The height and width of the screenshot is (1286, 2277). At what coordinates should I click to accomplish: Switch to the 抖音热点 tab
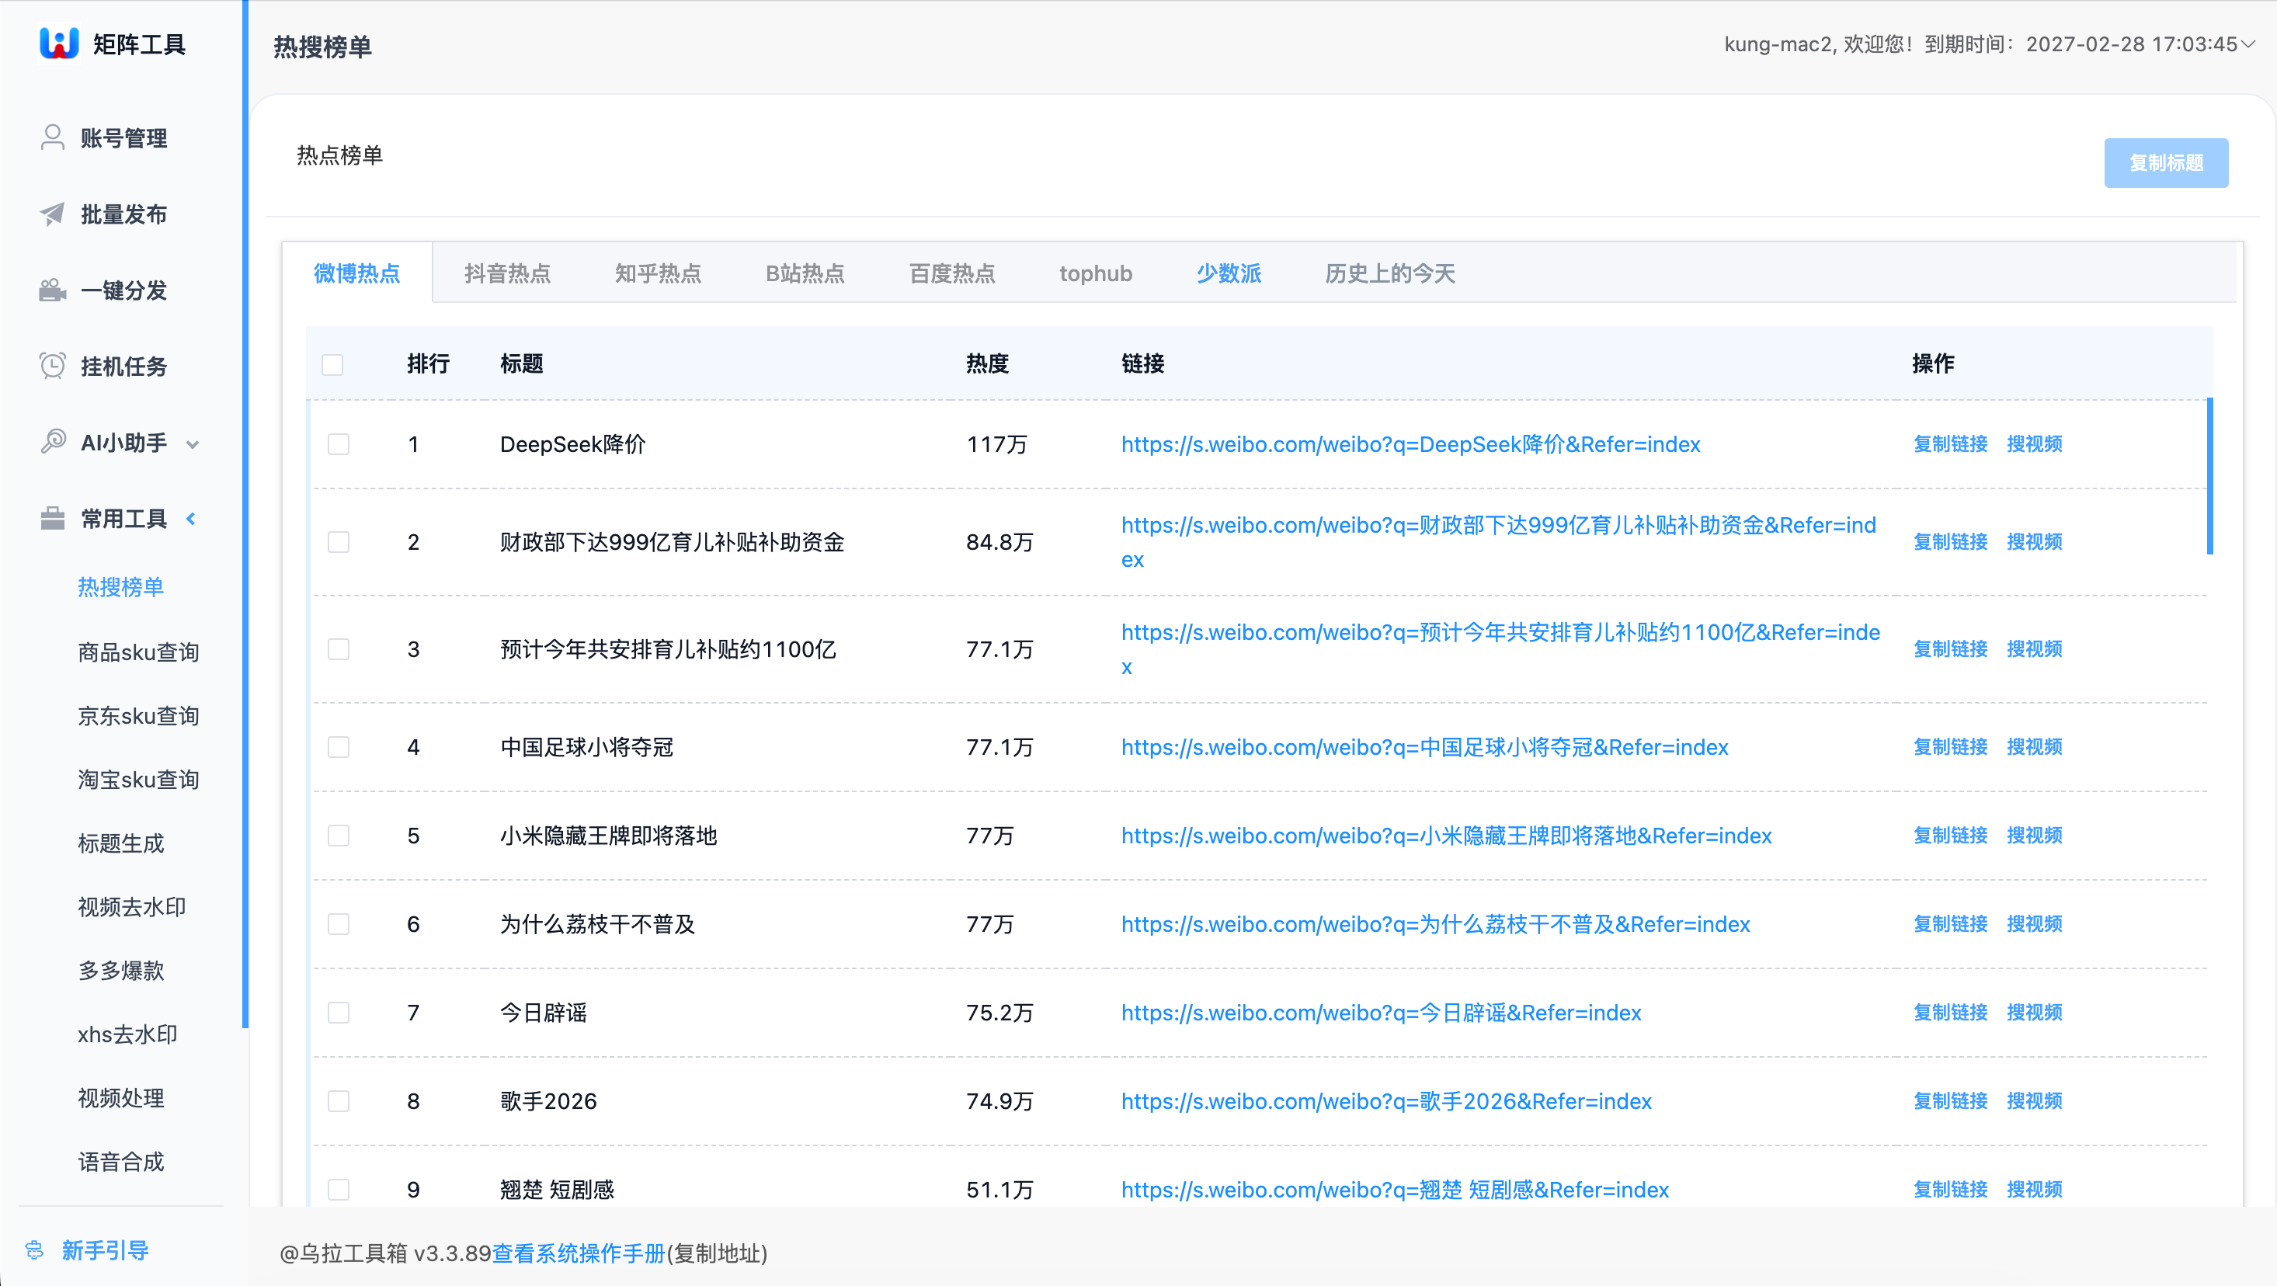tap(507, 273)
